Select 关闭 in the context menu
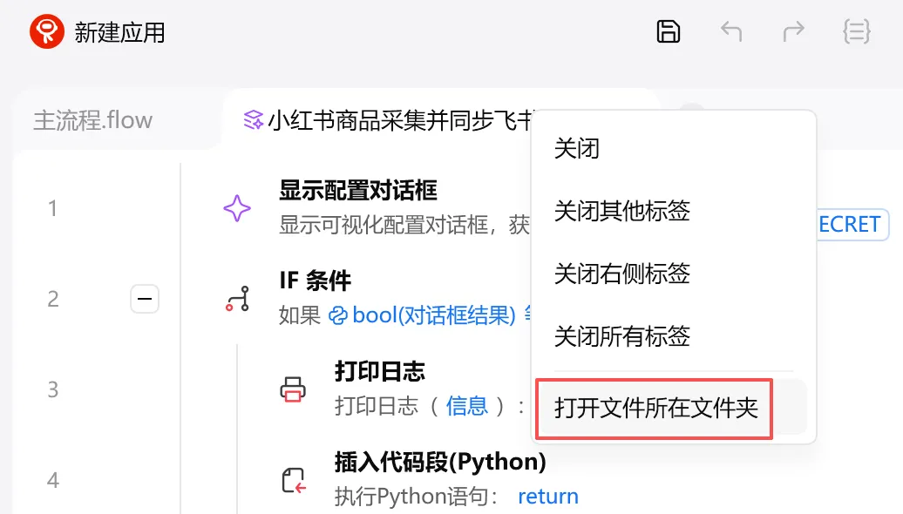The width and height of the screenshot is (903, 514). point(576,148)
